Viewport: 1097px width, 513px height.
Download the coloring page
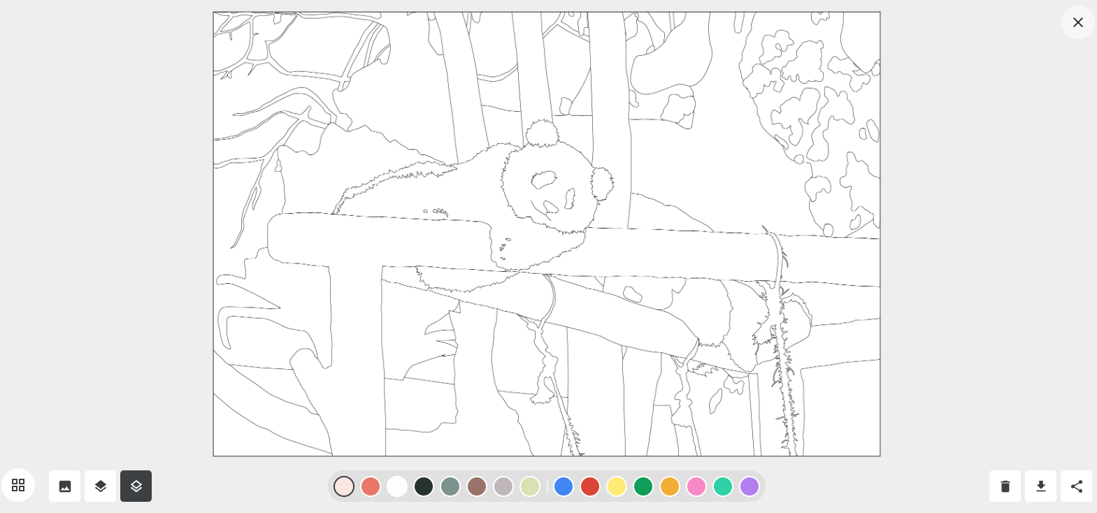1040,486
